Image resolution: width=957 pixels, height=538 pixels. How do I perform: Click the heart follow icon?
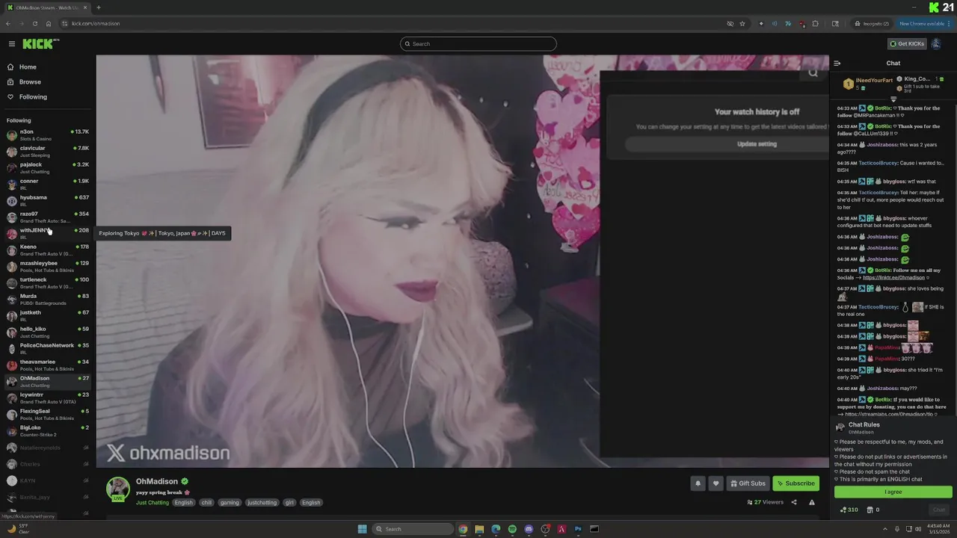tap(716, 483)
